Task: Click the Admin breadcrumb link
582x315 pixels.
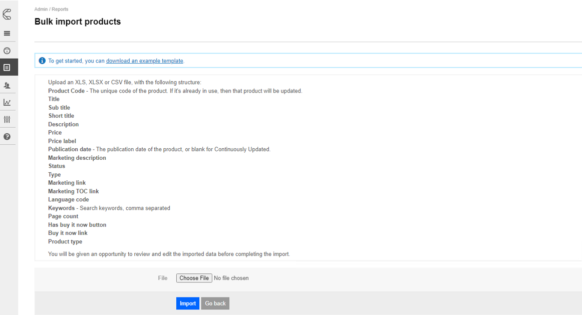Action: (x=41, y=9)
